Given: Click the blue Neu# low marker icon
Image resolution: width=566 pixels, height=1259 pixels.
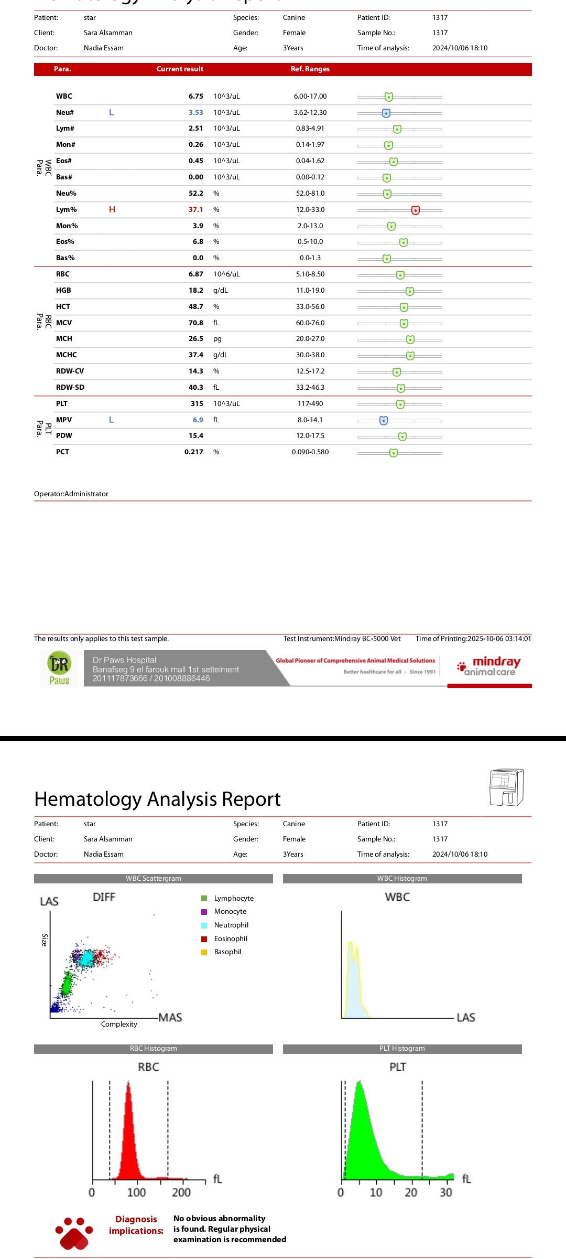Looking at the screenshot, I should click(x=386, y=113).
